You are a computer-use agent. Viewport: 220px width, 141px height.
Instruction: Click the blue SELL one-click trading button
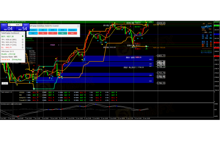pyautogui.click(x=4, y=24)
